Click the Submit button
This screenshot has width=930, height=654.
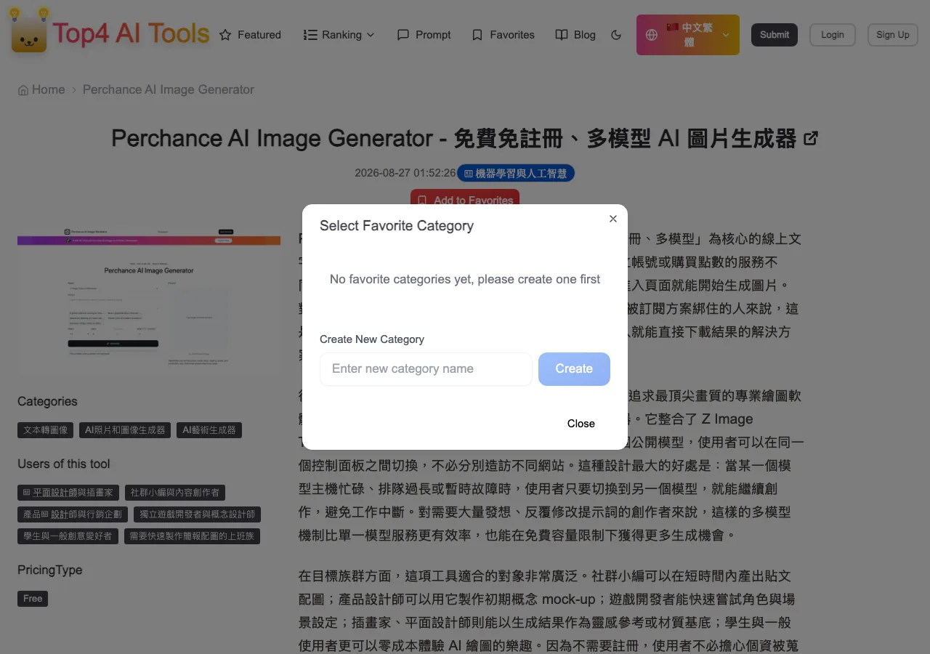775,35
